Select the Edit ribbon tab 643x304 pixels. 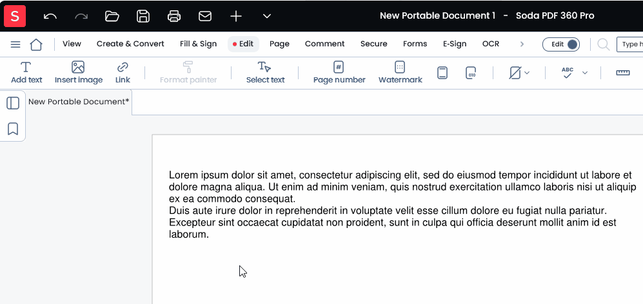243,44
